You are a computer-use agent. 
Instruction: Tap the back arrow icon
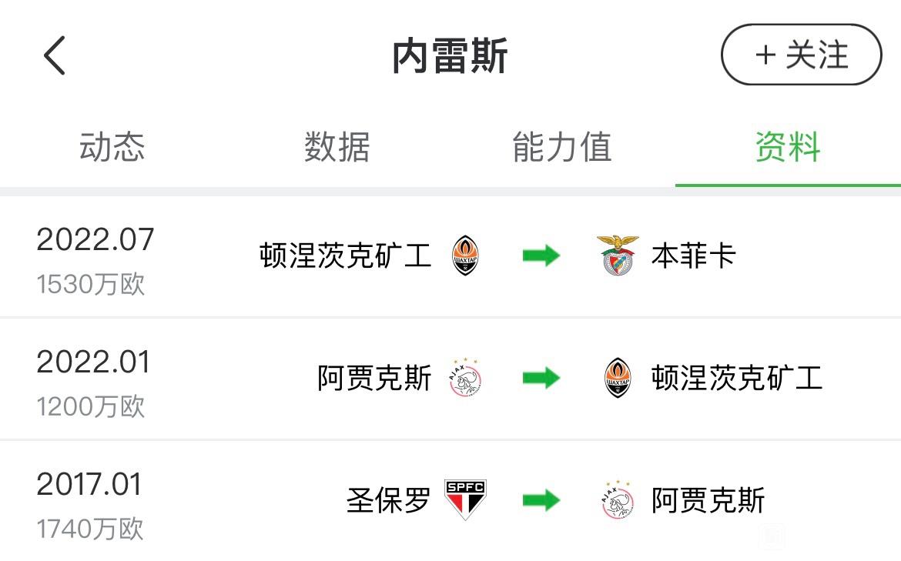point(55,55)
